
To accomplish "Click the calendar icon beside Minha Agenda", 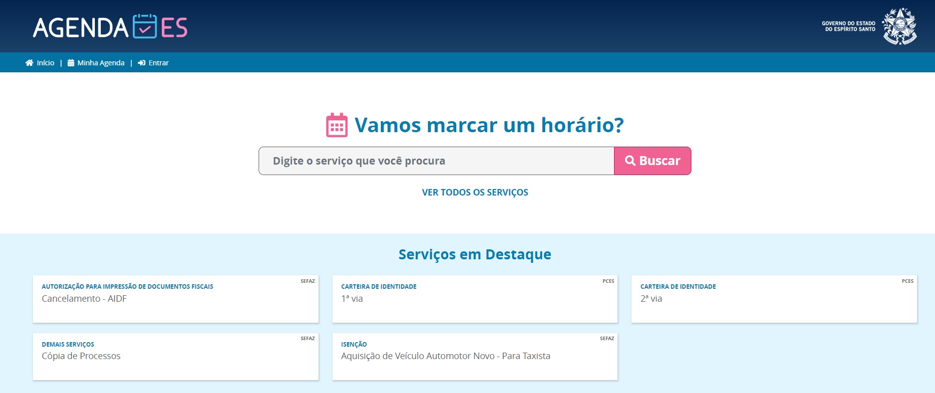I will coord(71,63).
